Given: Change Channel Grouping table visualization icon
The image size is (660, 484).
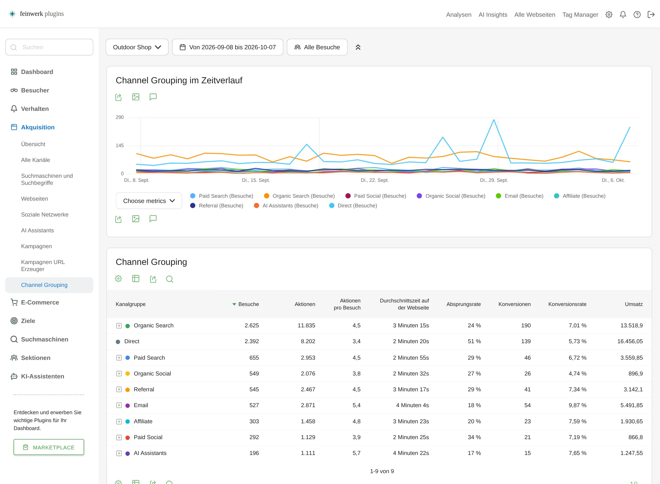Looking at the screenshot, I should (x=136, y=279).
